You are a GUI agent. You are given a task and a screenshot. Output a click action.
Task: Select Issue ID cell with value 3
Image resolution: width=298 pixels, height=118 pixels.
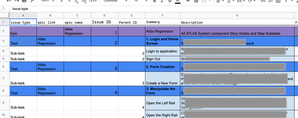pos(105,67)
